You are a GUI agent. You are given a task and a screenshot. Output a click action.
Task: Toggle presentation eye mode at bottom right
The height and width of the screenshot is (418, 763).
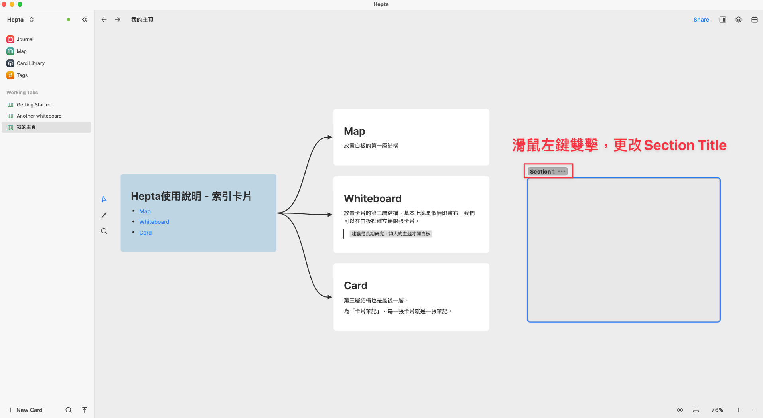(x=680, y=410)
